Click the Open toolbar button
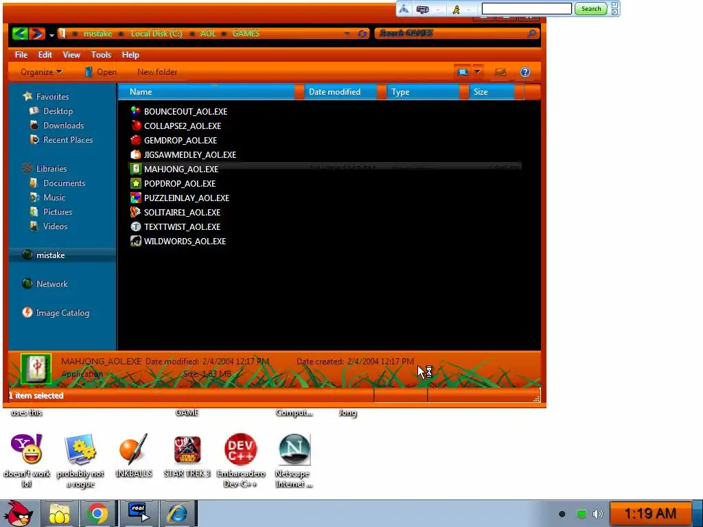This screenshot has height=527, width=703. (100, 72)
